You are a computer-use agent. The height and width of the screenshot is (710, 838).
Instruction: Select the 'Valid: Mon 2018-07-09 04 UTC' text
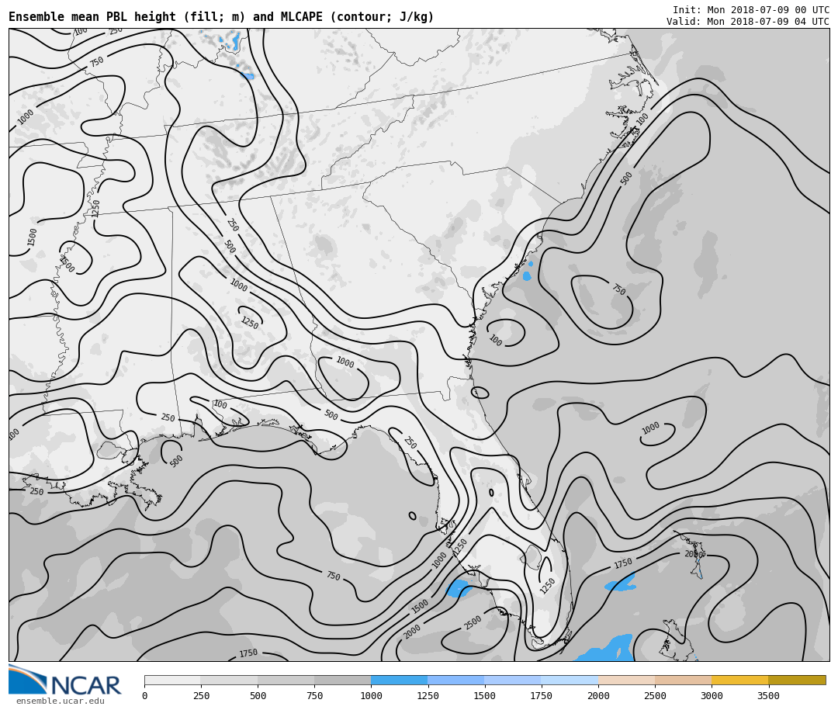click(748, 22)
